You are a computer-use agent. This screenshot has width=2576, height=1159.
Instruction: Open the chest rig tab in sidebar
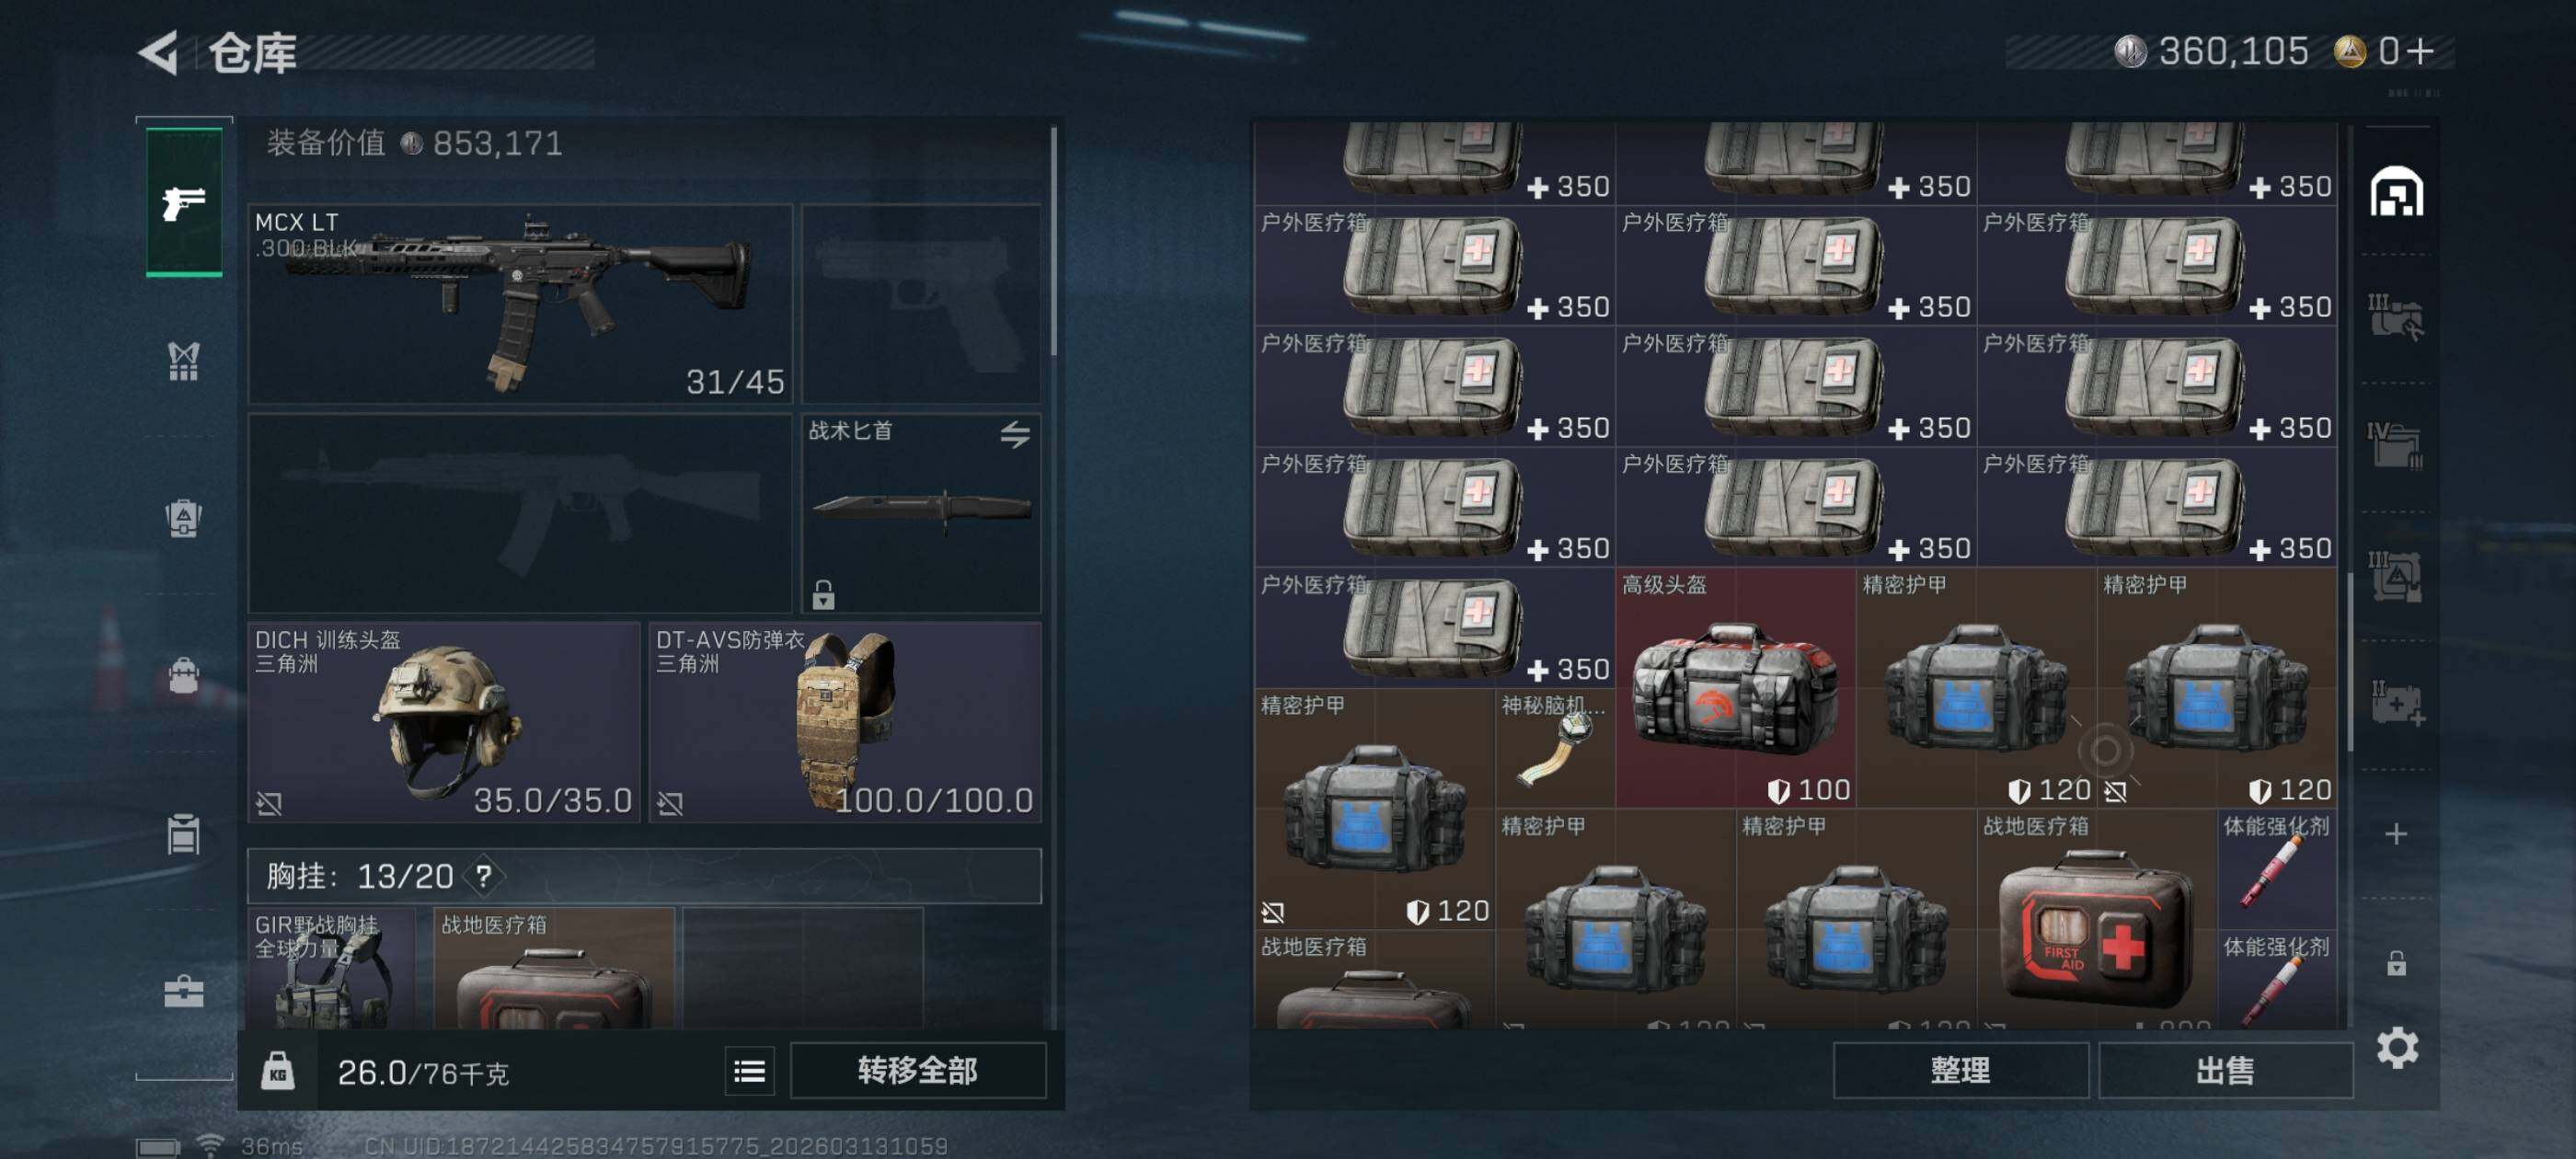click(183, 361)
